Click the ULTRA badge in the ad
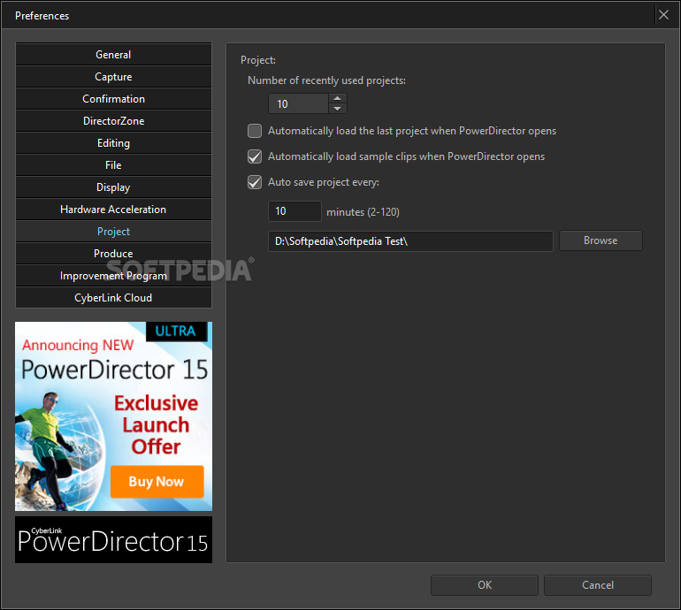The height and width of the screenshot is (610, 681). point(176,332)
